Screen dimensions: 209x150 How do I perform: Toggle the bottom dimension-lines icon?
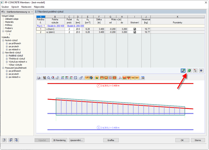pos(129,78)
